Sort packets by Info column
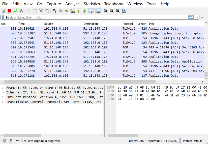208x144 pixels. [x=176, y=24]
